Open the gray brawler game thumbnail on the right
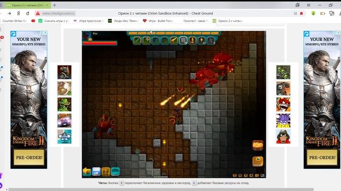Image resolution: width=341 pixels, height=191 pixels. [x=283, y=89]
